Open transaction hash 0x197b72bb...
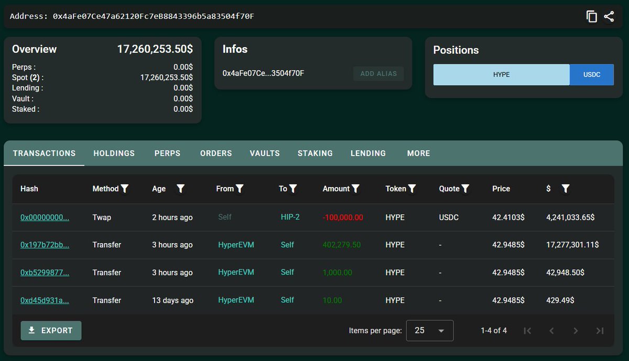 click(x=45, y=245)
